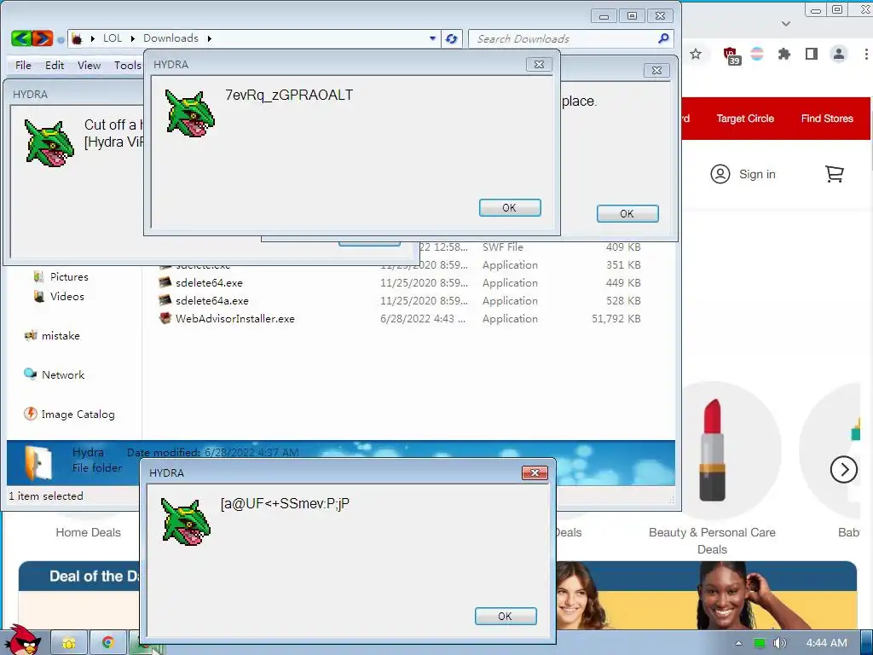Click OK in the Hydra dialog ending with 'place.'

coord(627,213)
